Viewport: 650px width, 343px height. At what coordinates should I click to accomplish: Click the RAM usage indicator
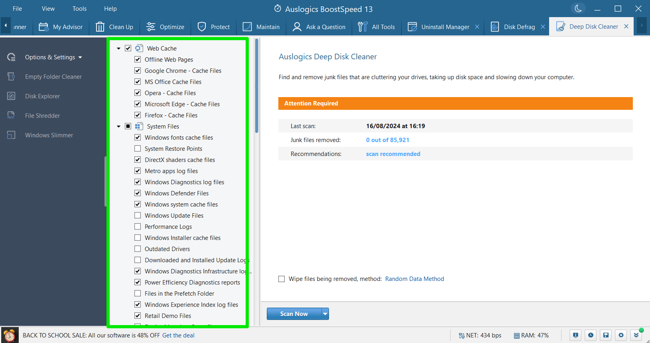(x=531, y=335)
